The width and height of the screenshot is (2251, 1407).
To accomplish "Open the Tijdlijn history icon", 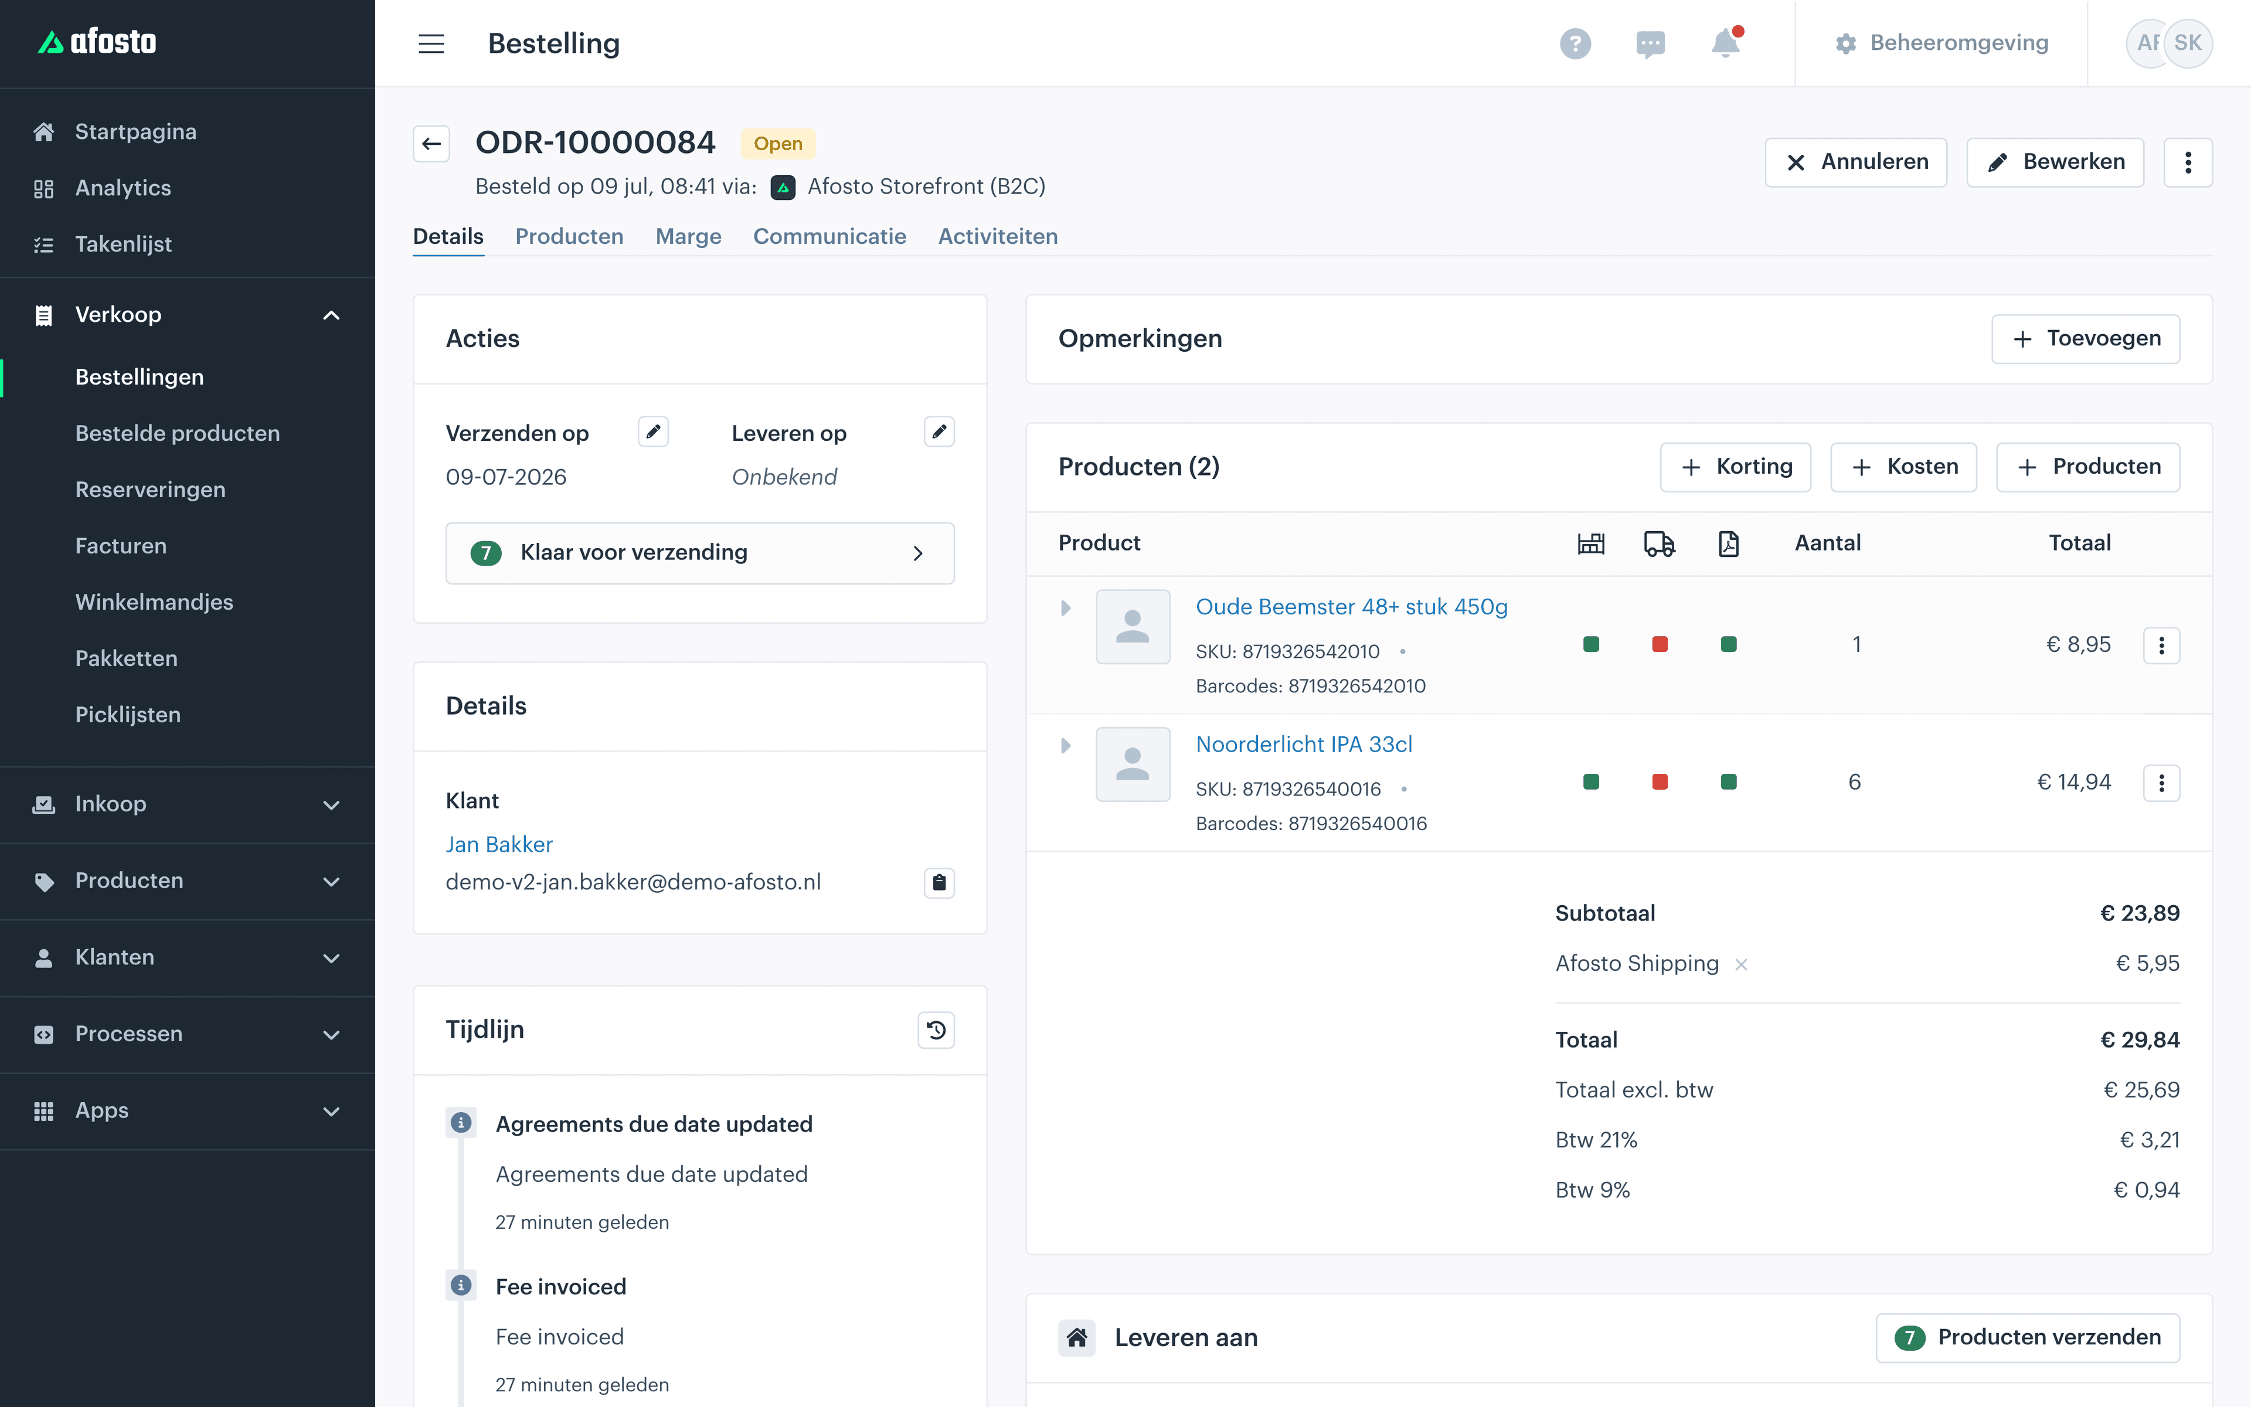I will [936, 1030].
